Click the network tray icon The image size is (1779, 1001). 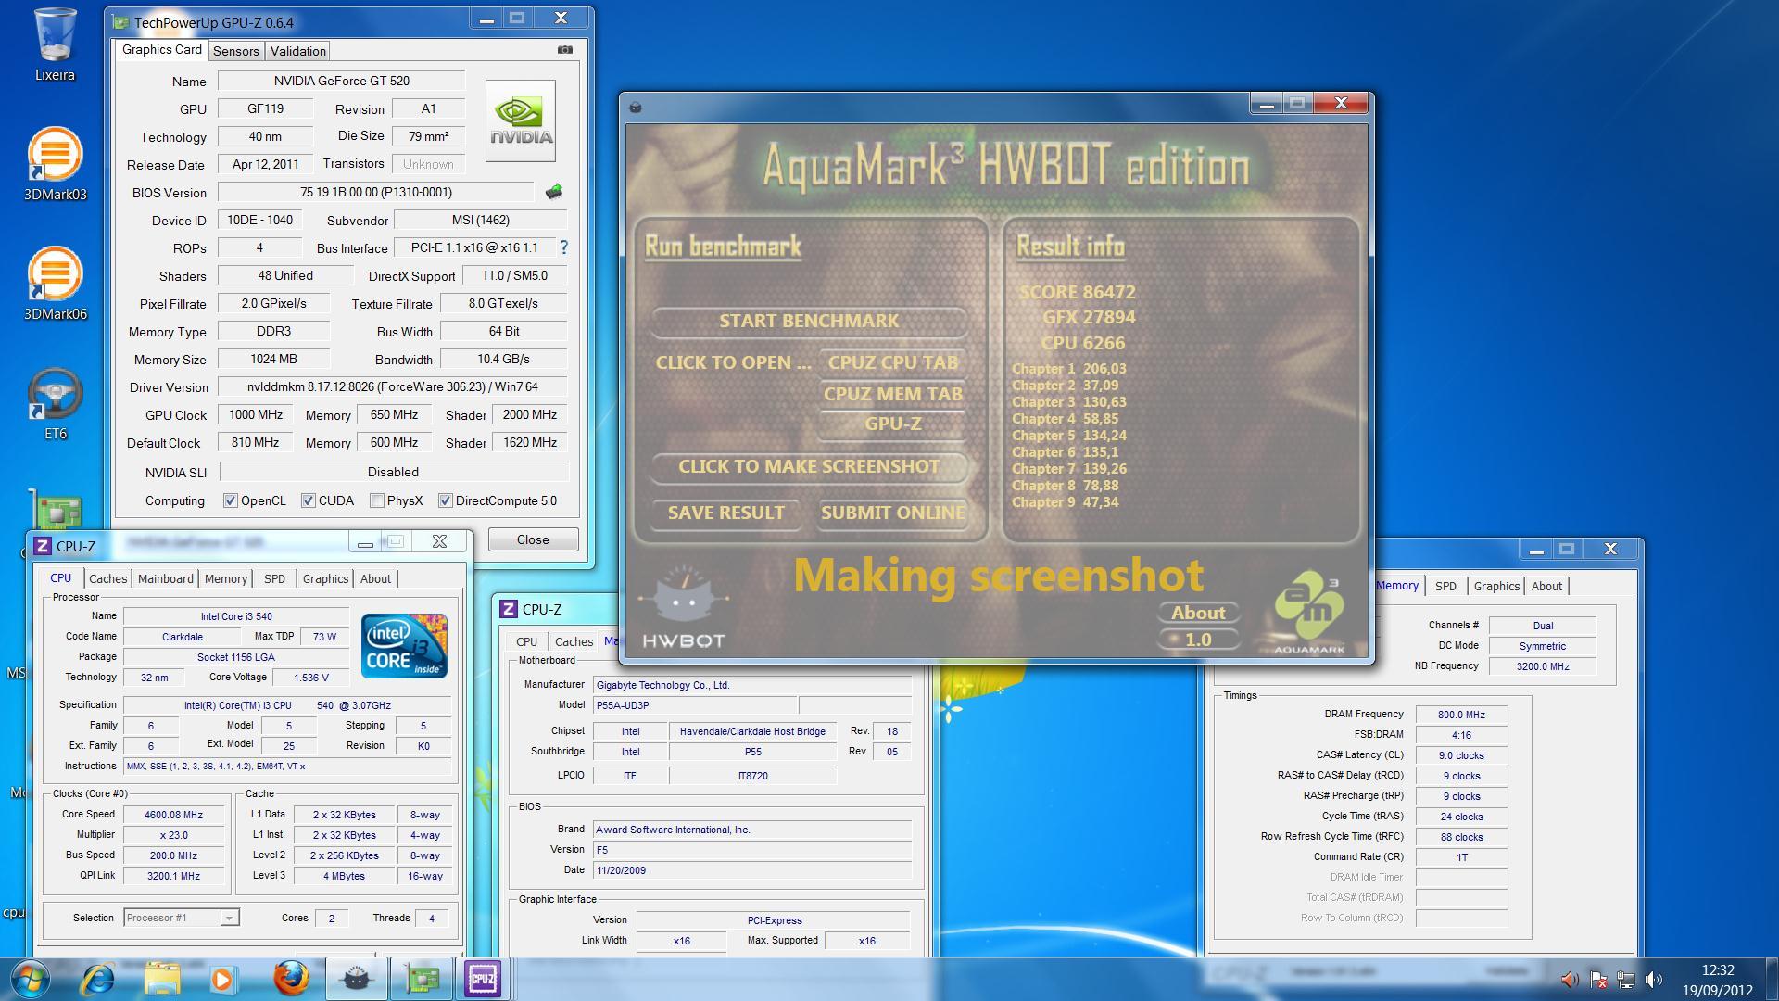tap(1626, 979)
